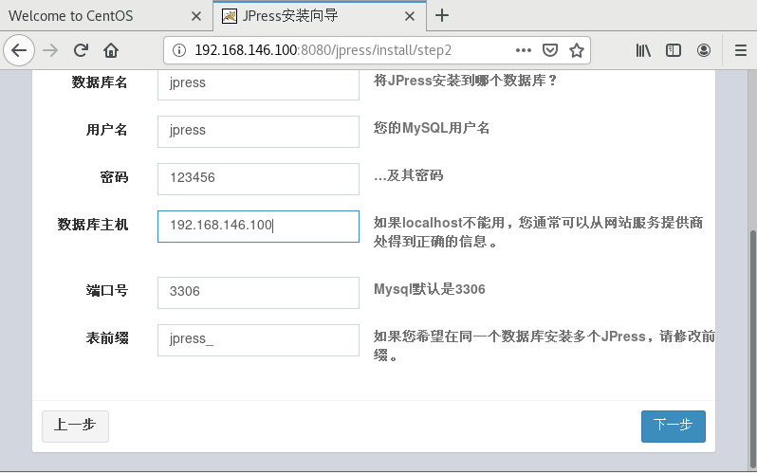Click the JPress tab favicon

pyautogui.click(x=230, y=16)
